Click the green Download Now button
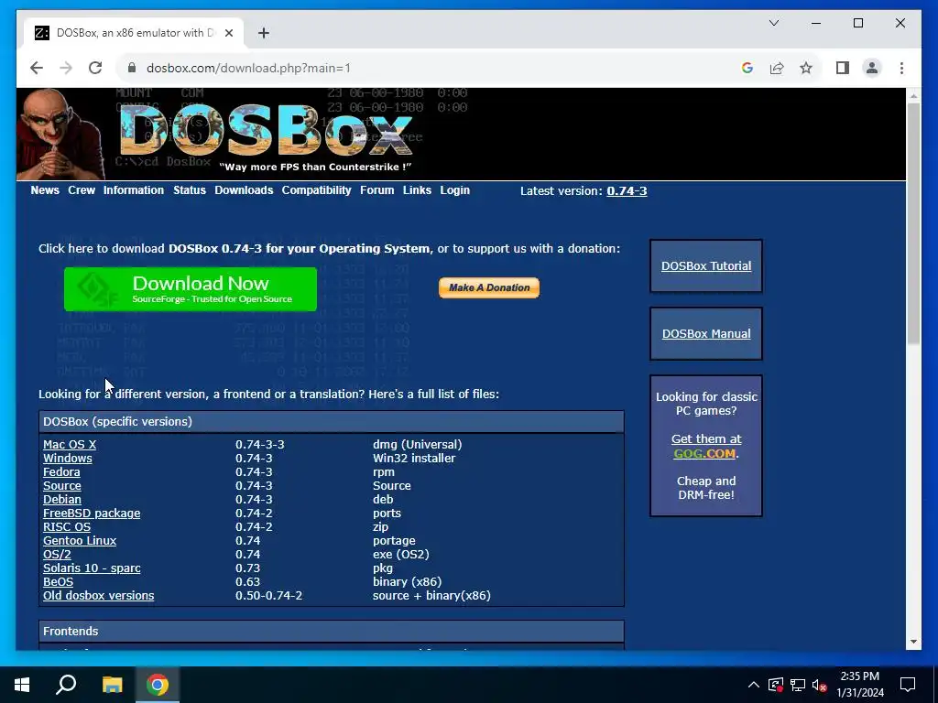This screenshot has height=703, width=938. 191,289
